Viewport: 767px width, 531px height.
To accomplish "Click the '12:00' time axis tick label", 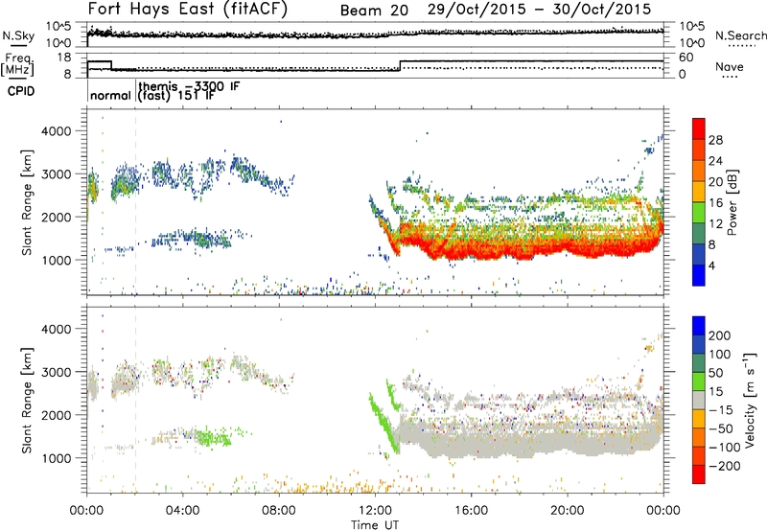I will point(375,511).
